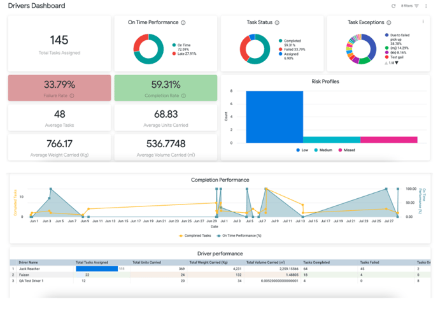Screen dimensions: 438x309
Task: Click info icon next to Failure Rate
Action: [x=72, y=96]
